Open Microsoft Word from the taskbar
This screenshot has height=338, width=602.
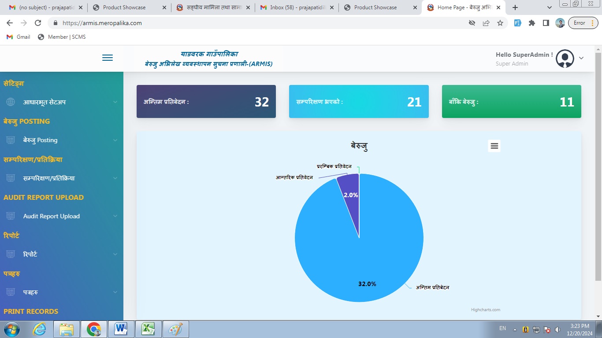coord(121,329)
